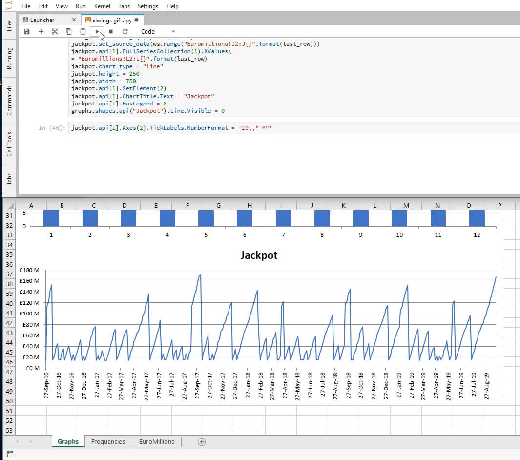Insert a new cell with the plus icon
The image size is (520, 460).
pyautogui.click(x=41, y=32)
